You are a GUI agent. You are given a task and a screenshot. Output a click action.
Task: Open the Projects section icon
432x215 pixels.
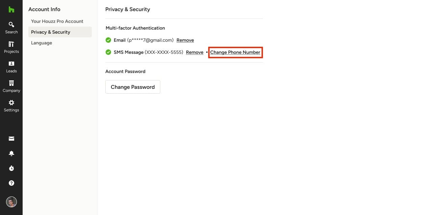point(11,44)
